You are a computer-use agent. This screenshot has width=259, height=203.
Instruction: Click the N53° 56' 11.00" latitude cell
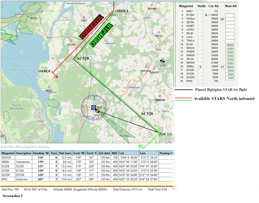129,162
